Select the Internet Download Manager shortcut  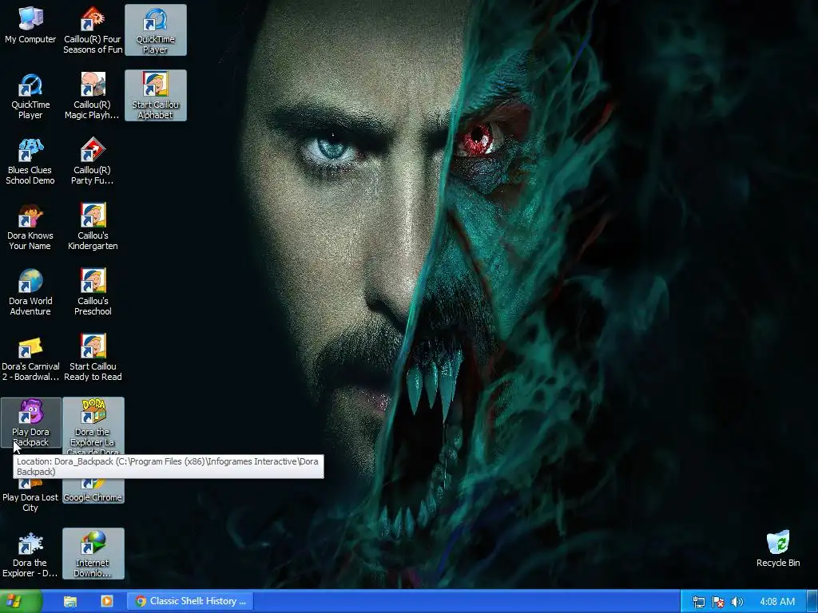(x=93, y=554)
